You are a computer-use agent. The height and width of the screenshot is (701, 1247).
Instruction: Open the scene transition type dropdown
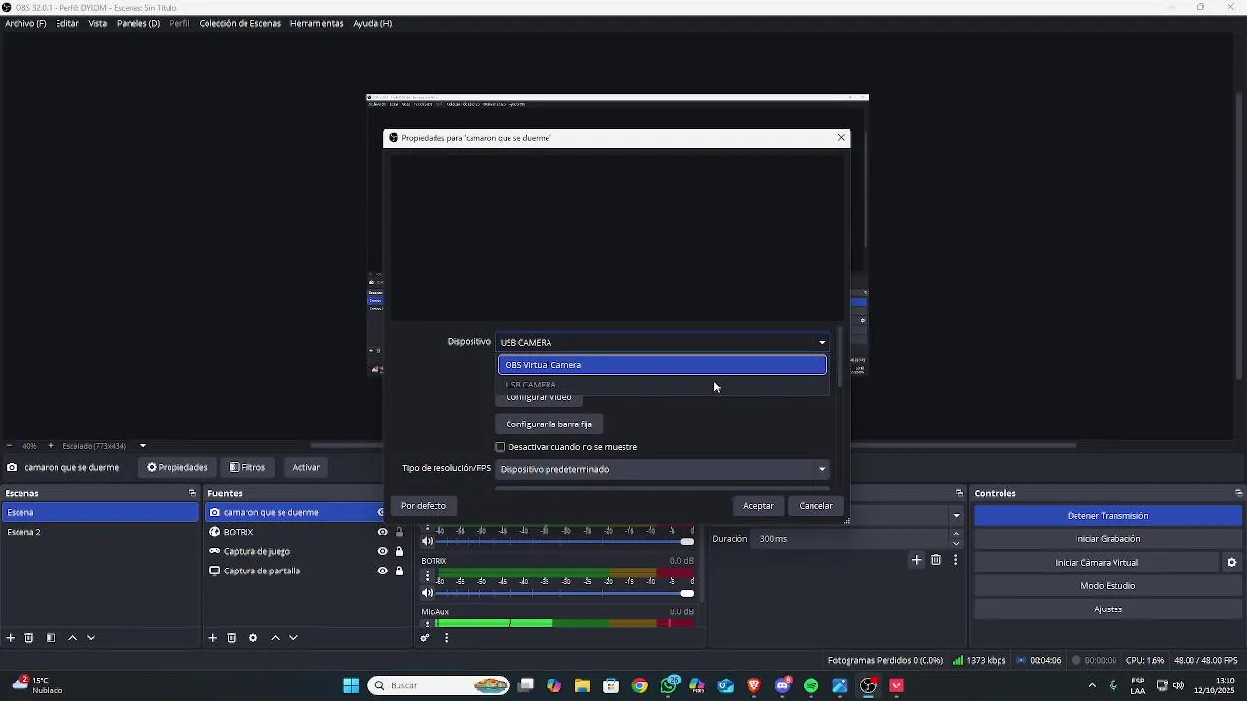click(x=956, y=516)
